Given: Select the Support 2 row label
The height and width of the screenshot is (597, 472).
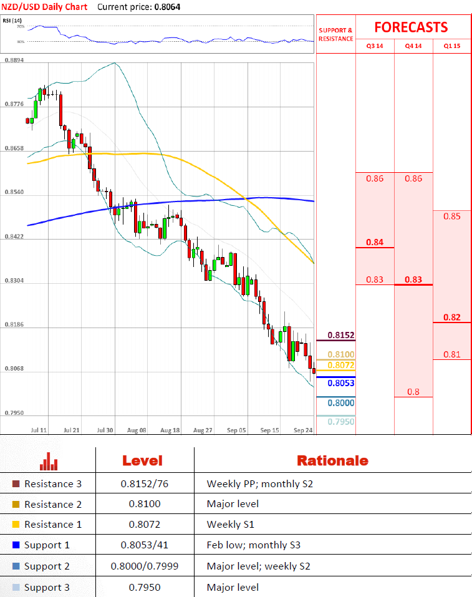Looking at the screenshot, I should (x=47, y=566).
